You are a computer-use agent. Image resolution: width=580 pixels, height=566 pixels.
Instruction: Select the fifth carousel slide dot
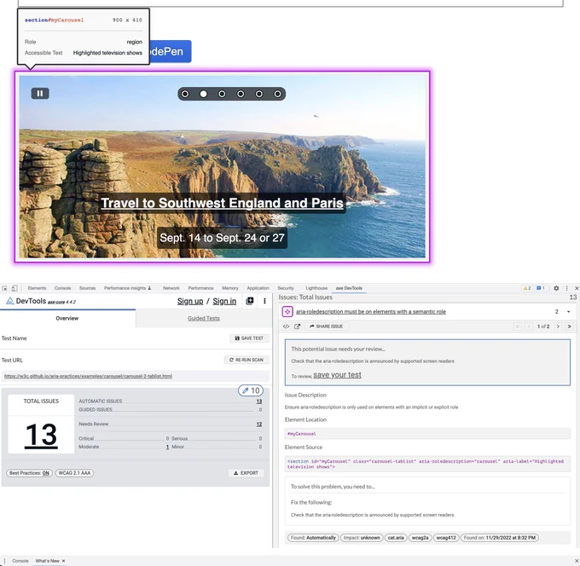[259, 94]
